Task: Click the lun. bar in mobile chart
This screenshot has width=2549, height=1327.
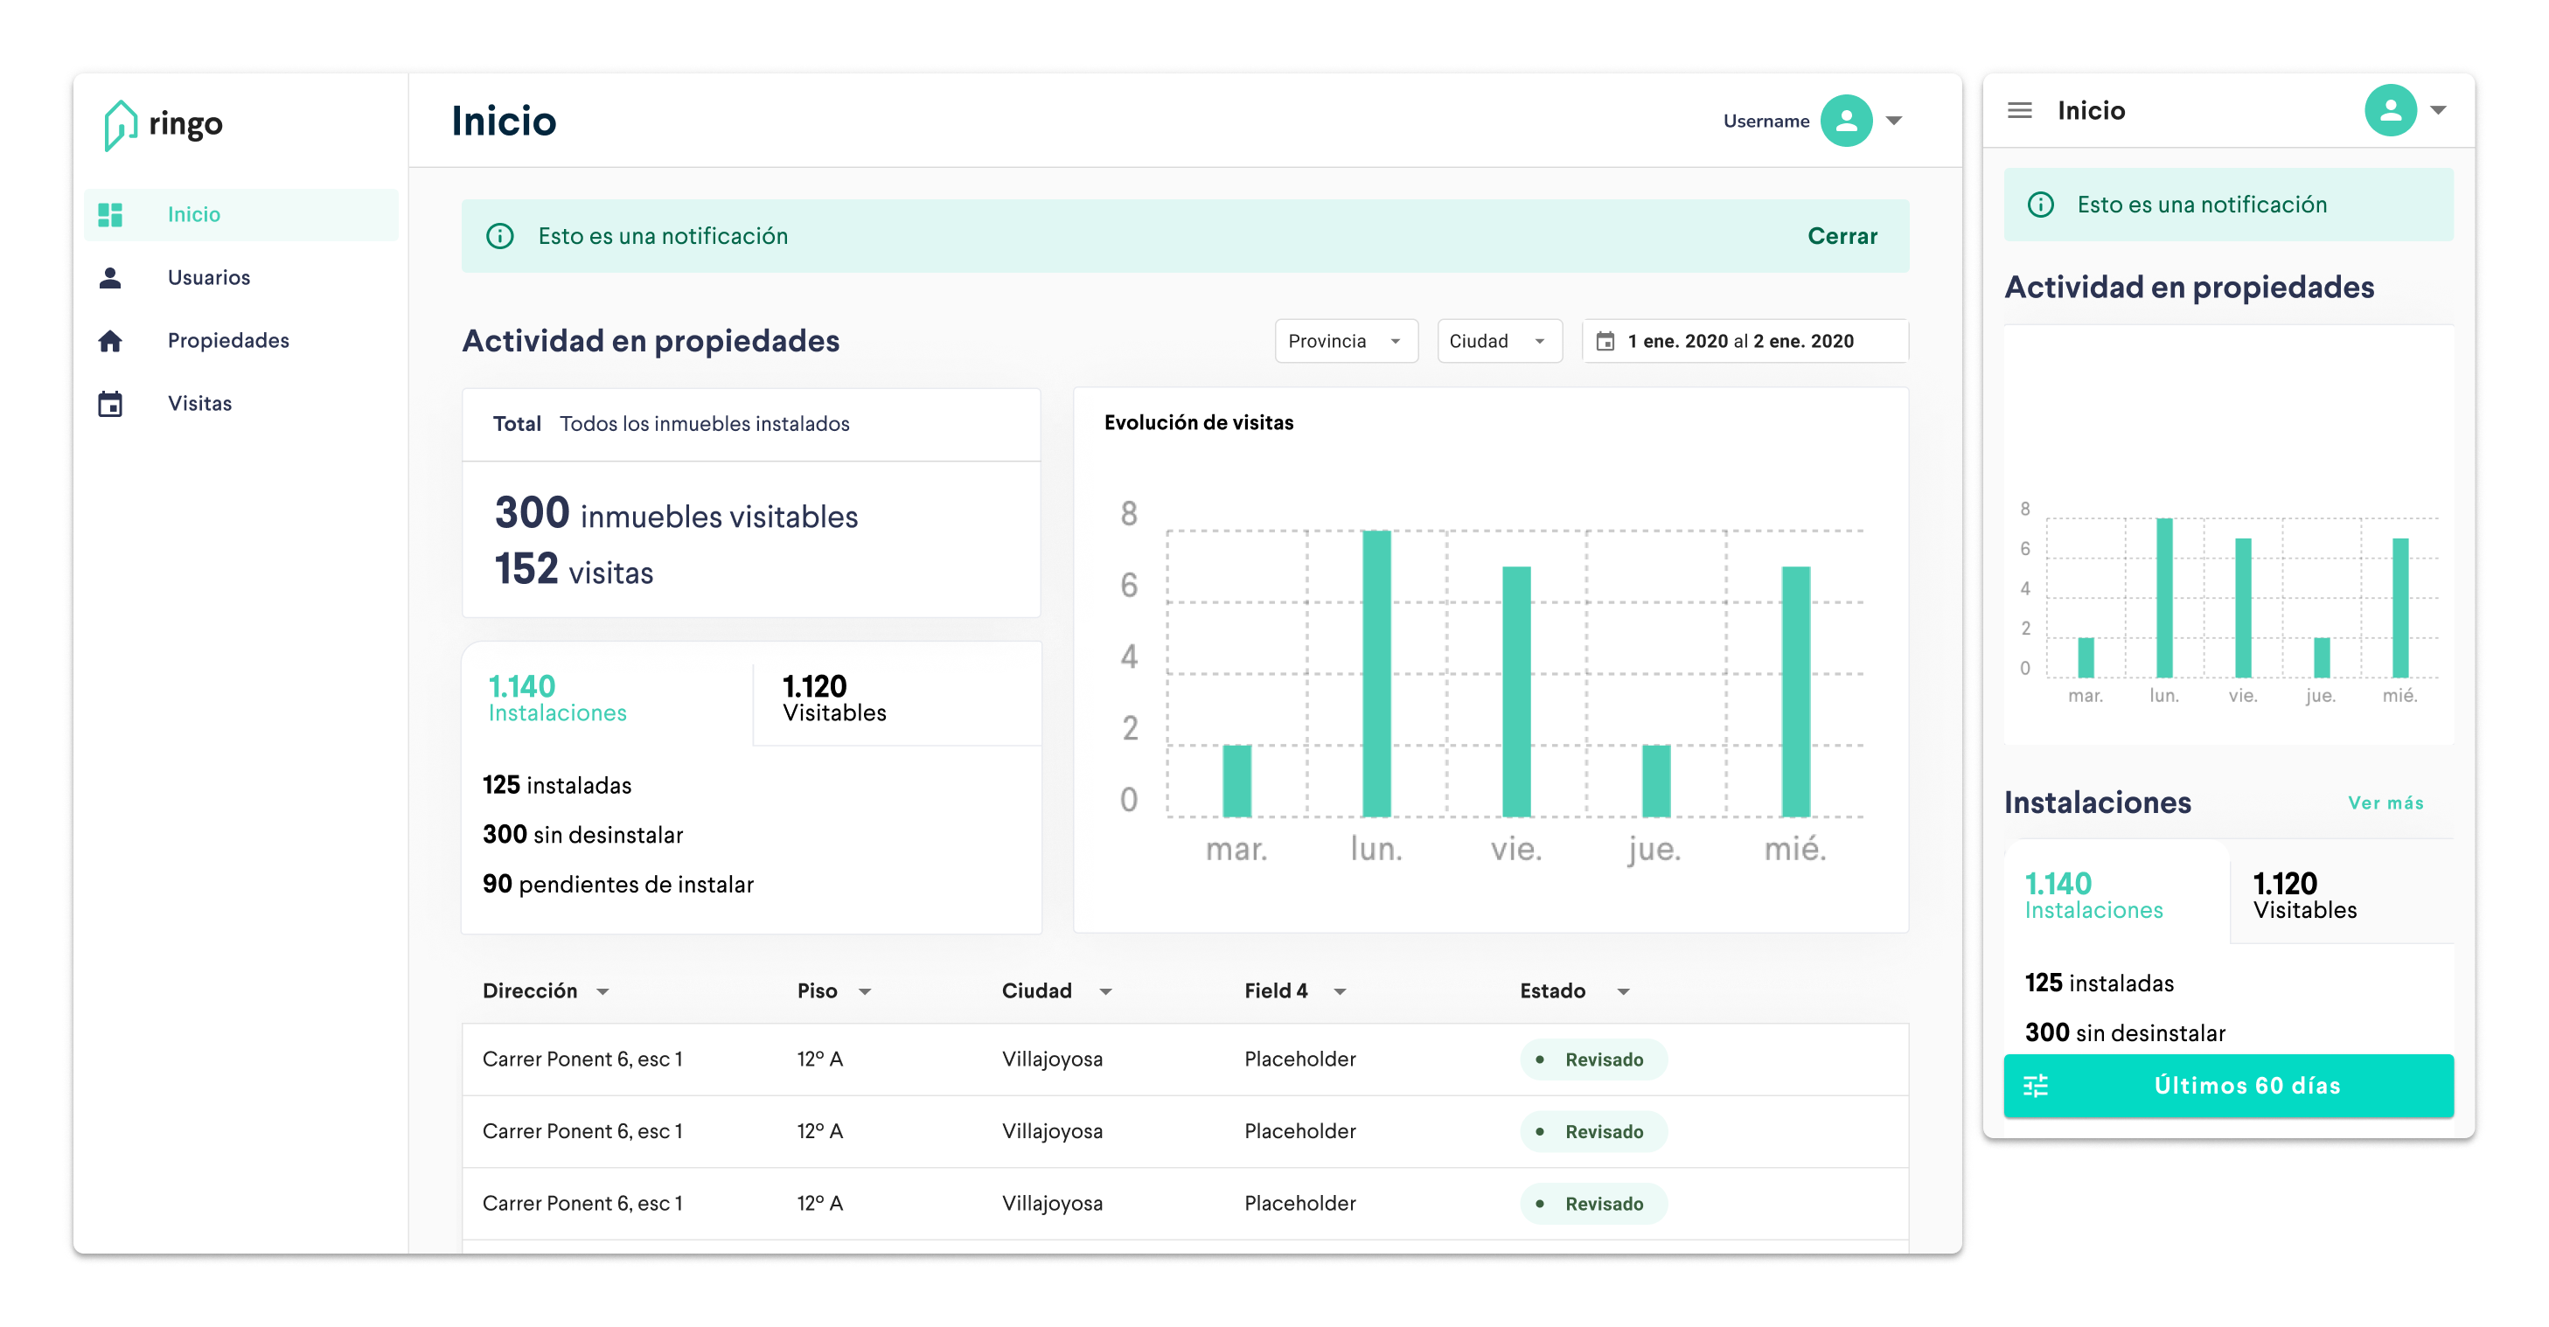Action: tap(2164, 598)
